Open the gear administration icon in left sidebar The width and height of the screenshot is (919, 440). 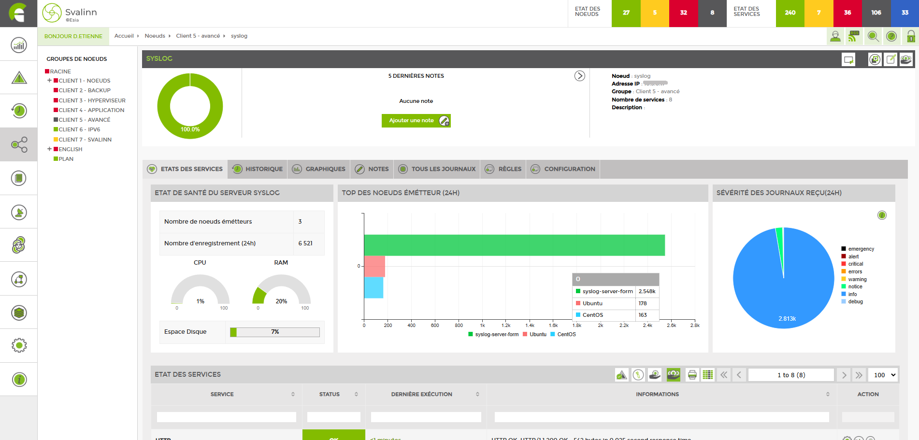[19, 345]
